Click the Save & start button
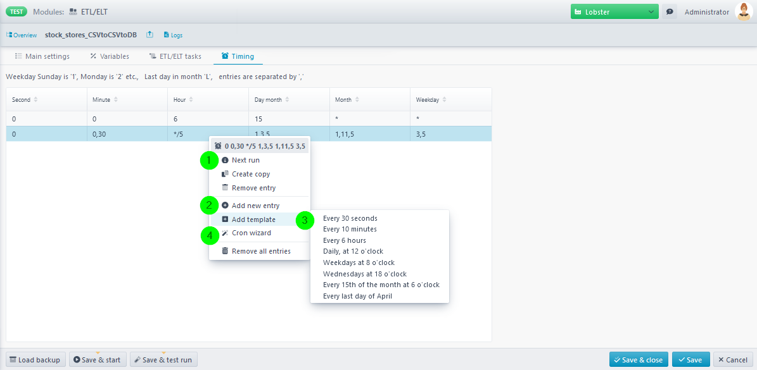The height and width of the screenshot is (370, 757). coord(98,360)
